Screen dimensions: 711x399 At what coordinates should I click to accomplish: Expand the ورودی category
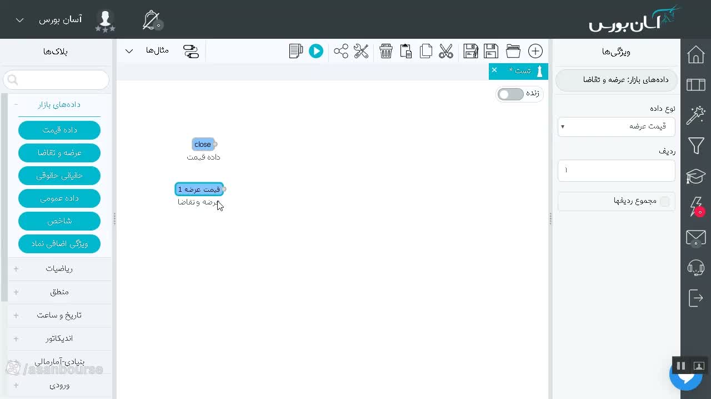[59, 385]
